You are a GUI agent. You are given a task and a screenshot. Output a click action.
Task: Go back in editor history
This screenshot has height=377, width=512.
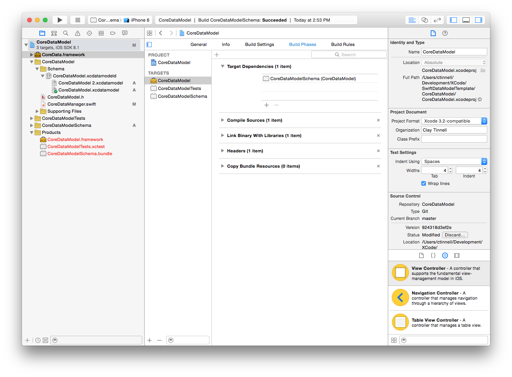click(x=161, y=33)
